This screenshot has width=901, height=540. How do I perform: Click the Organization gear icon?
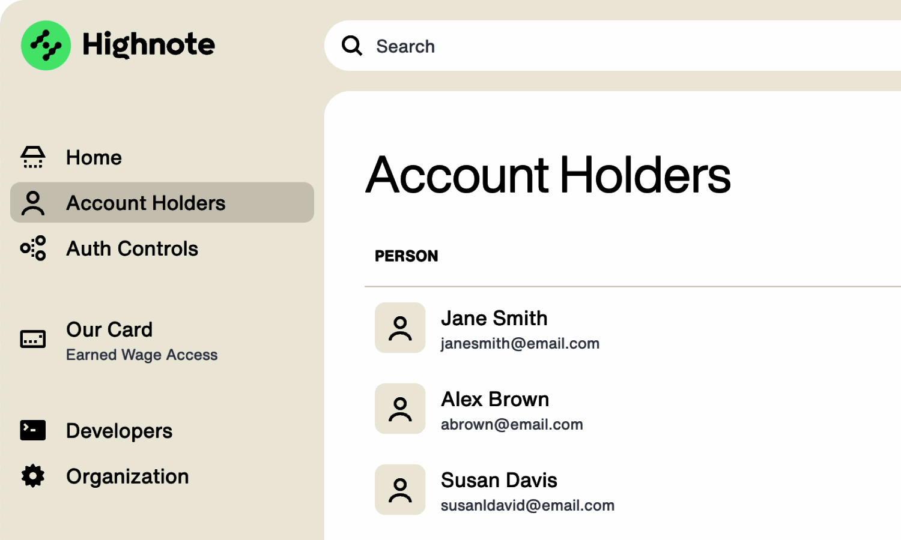click(33, 476)
